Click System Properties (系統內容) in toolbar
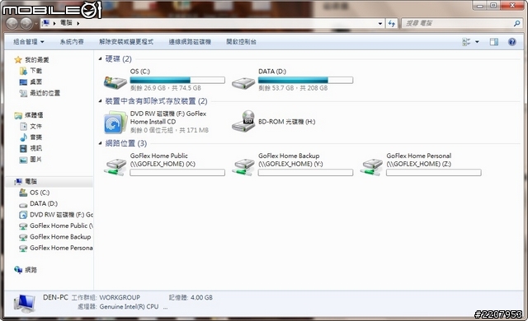Screen dimensions: 528x321 click(72, 42)
